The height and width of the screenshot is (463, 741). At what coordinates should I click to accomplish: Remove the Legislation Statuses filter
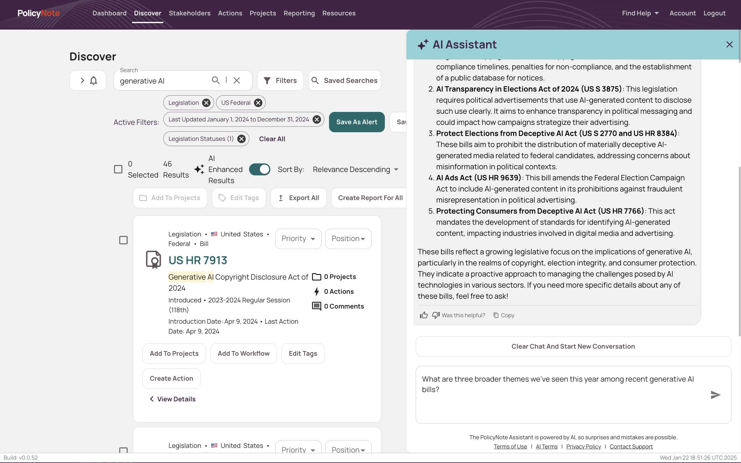241,139
